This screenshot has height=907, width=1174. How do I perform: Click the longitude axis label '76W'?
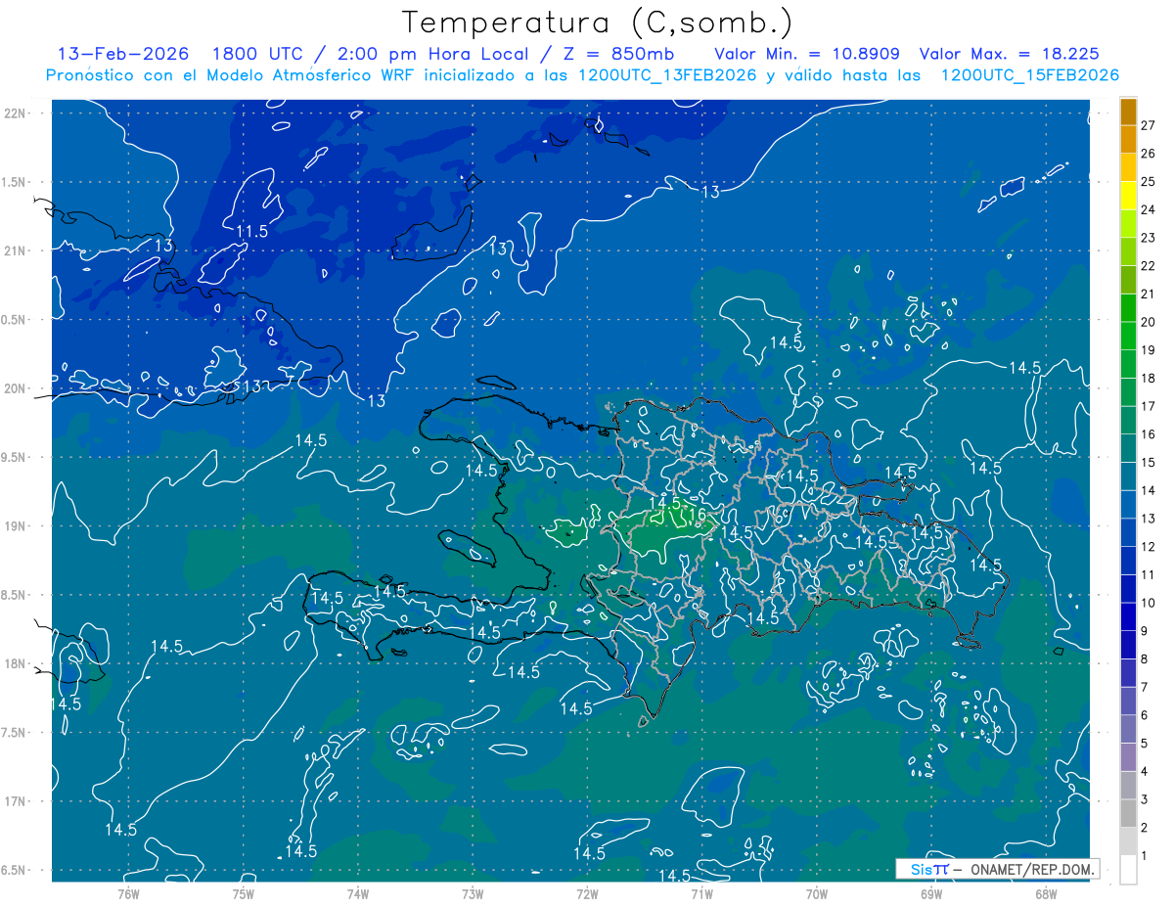pos(128,893)
